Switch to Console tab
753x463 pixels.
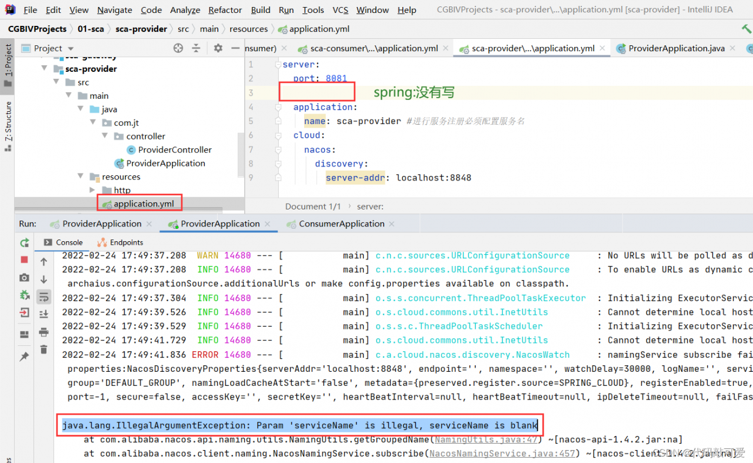(63, 242)
